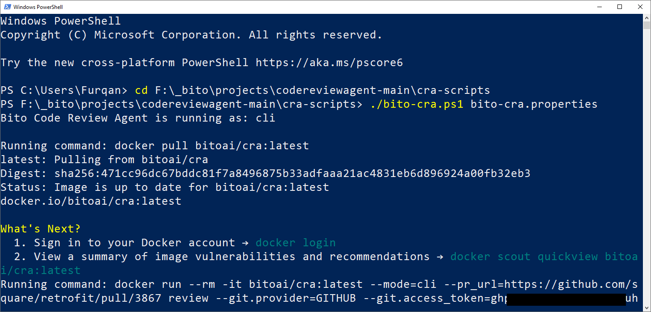Minimize the Windows PowerShell window

600,7
